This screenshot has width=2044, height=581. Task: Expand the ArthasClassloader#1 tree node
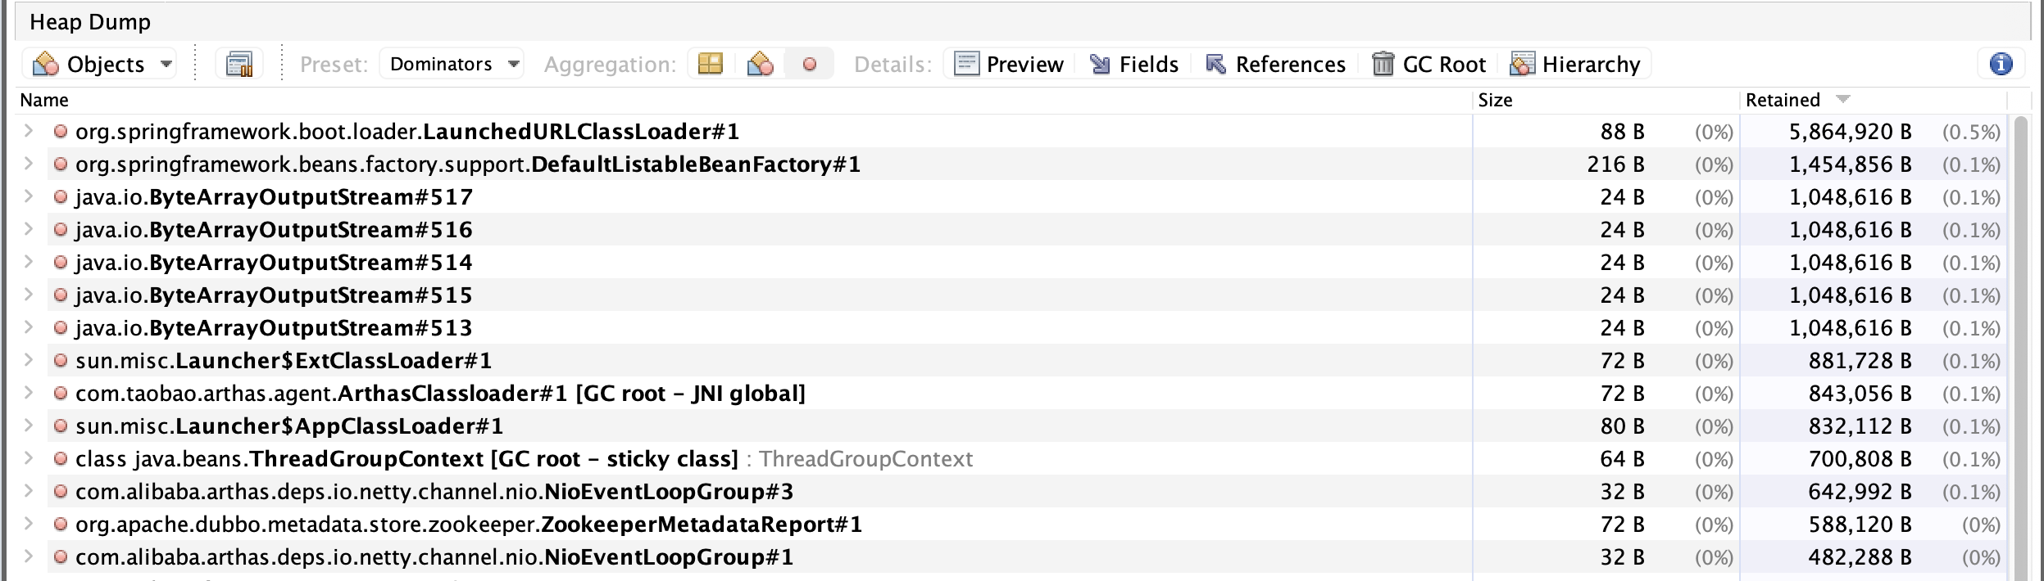(x=29, y=394)
